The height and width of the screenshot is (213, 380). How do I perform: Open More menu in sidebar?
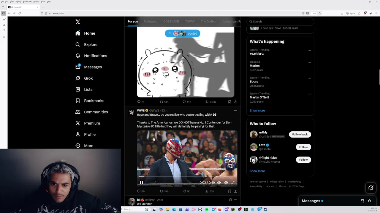coord(84,146)
